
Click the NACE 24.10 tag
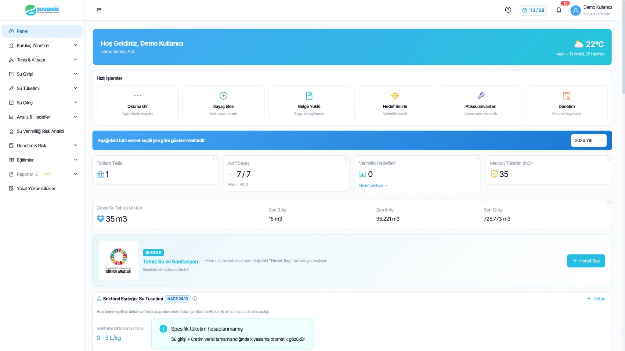pyautogui.click(x=178, y=299)
